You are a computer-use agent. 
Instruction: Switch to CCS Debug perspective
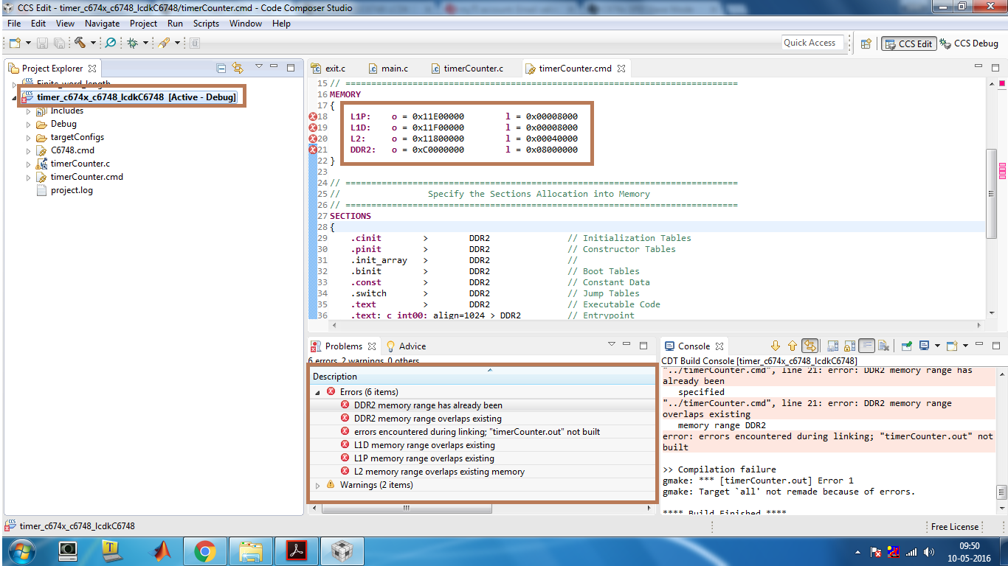click(970, 43)
